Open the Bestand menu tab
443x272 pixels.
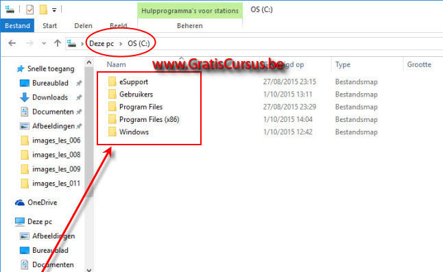17,25
